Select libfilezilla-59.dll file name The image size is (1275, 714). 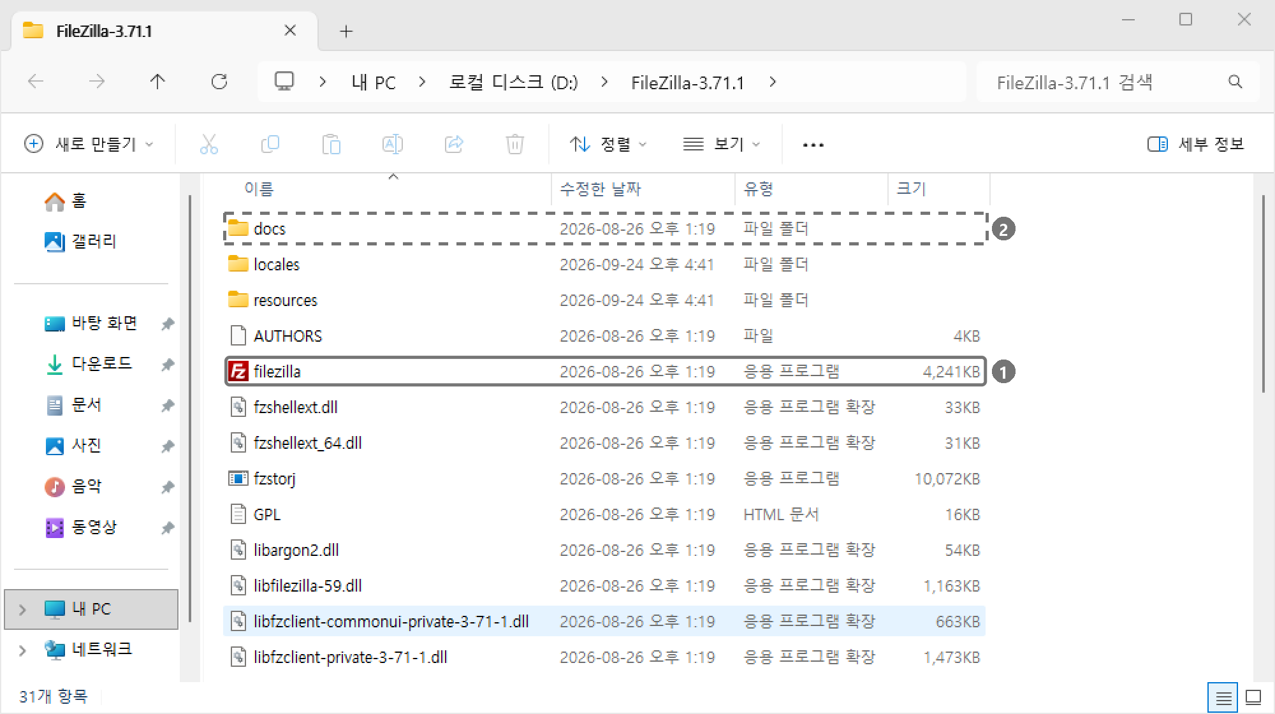coord(307,586)
